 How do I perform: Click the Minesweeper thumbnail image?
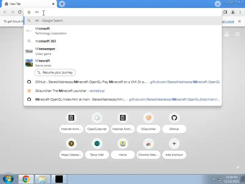29,51
